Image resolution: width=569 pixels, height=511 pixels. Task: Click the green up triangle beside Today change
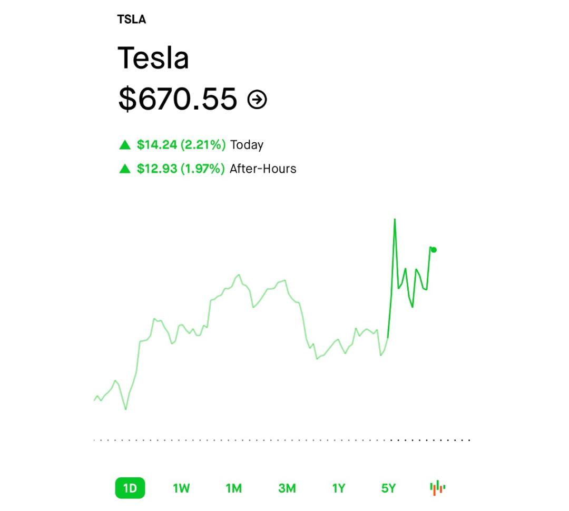click(x=125, y=145)
